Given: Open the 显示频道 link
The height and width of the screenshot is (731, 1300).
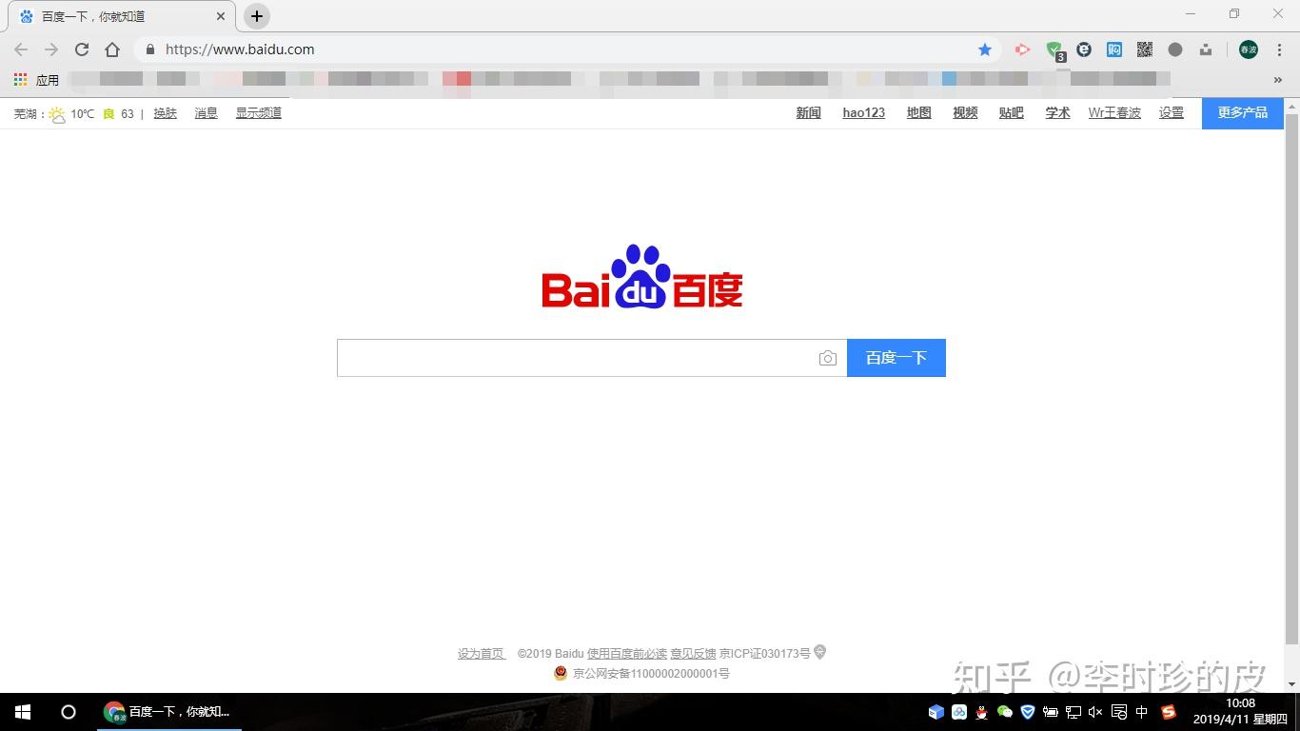Looking at the screenshot, I should click(x=259, y=113).
